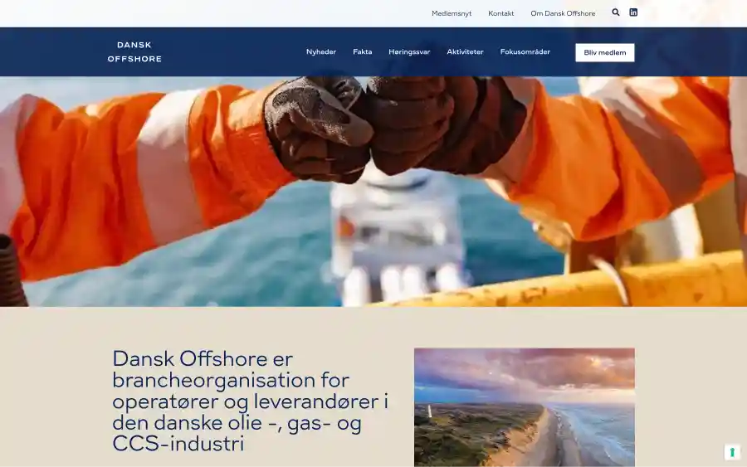This screenshot has height=467, width=747.
Task: Open the coastline lighthouse thumbnail image
Action: click(x=524, y=407)
